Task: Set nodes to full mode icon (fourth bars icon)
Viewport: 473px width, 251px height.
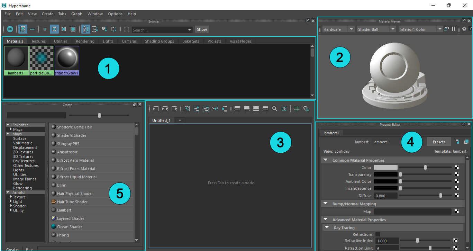Action: 265,109
